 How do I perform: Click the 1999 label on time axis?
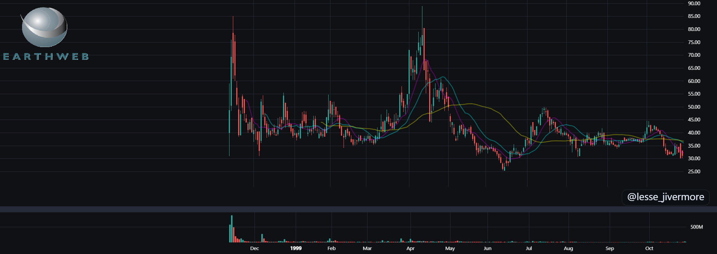click(x=296, y=248)
